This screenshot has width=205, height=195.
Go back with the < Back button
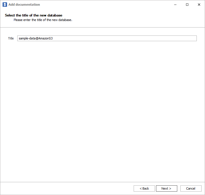coord(144,188)
